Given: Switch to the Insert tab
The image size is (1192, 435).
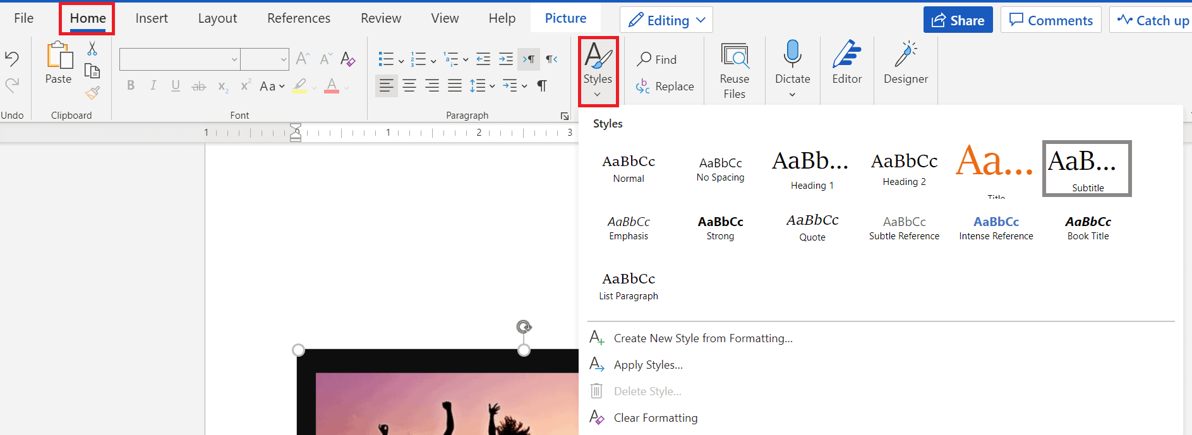Looking at the screenshot, I should (x=152, y=18).
